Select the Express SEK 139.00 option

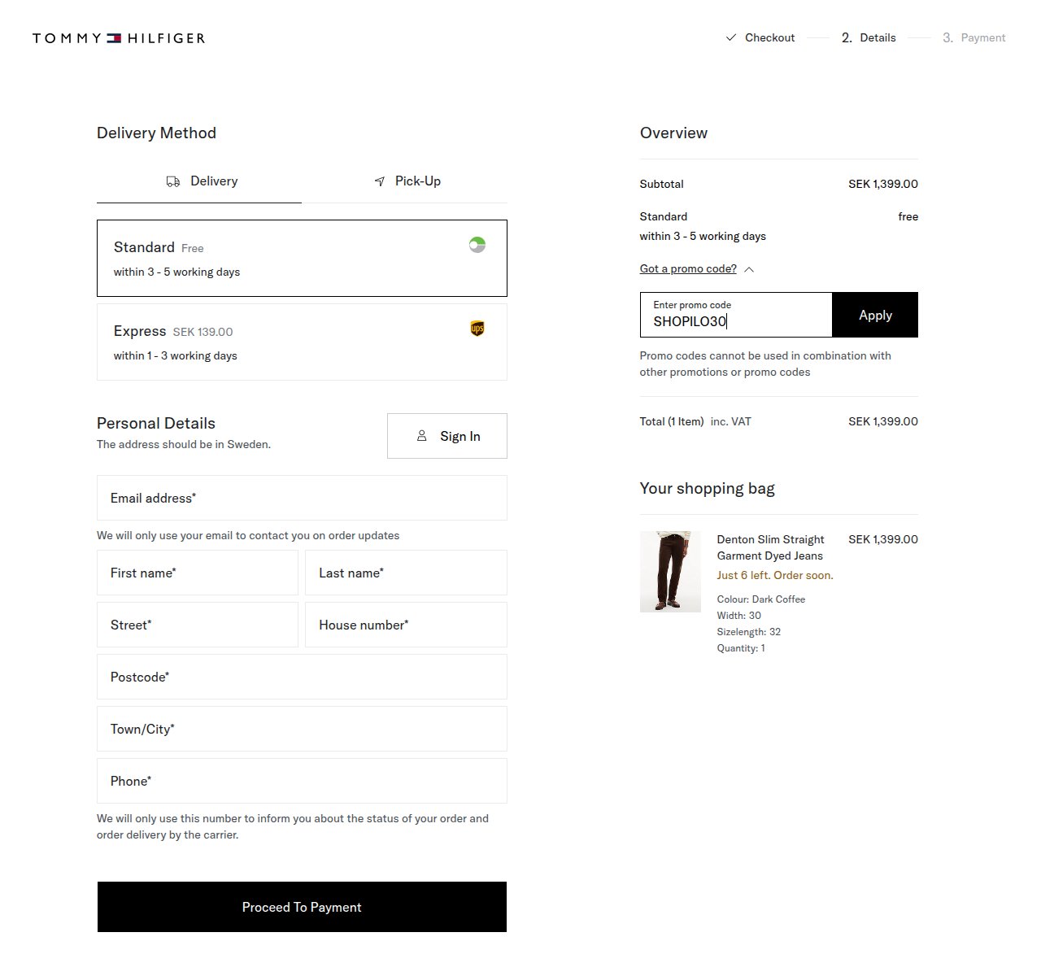(x=302, y=342)
